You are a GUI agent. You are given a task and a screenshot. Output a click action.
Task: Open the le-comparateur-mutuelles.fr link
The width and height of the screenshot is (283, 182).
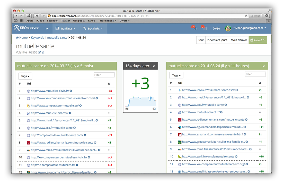pyautogui.click(x=53, y=165)
